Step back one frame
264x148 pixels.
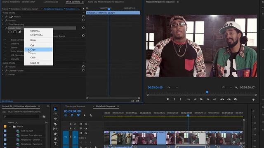(x=195, y=99)
